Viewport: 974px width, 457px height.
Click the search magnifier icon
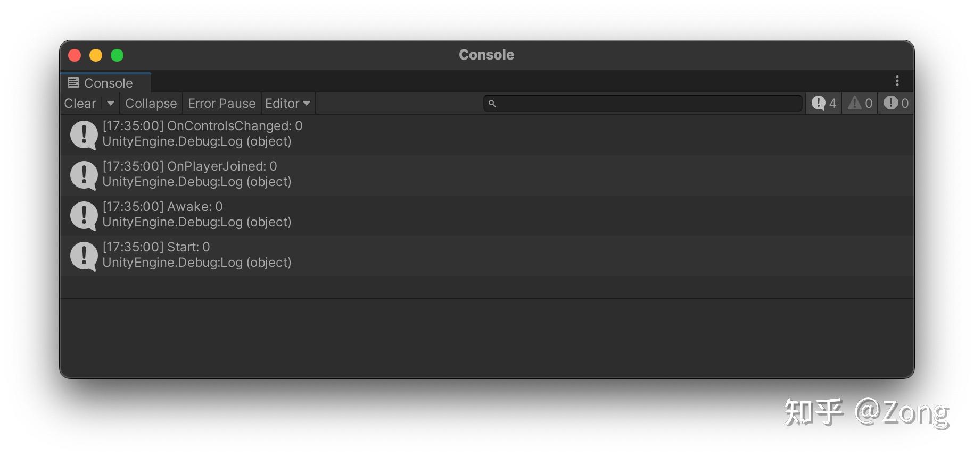coord(492,104)
